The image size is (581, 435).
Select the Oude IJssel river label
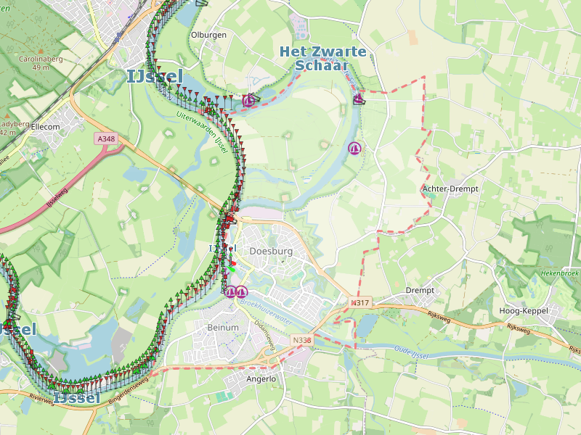[x=411, y=352]
